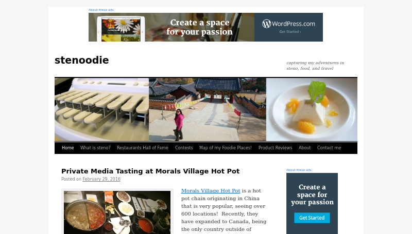
Task: Open the Contests menu item
Action: pyautogui.click(x=184, y=148)
